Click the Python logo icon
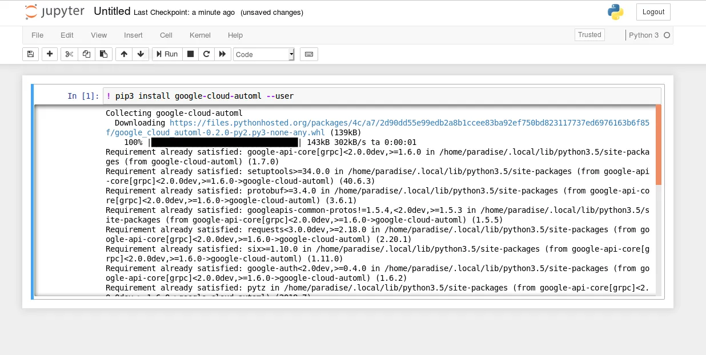This screenshot has width=706, height=355. pyautogui.click(x=615, y=12)
